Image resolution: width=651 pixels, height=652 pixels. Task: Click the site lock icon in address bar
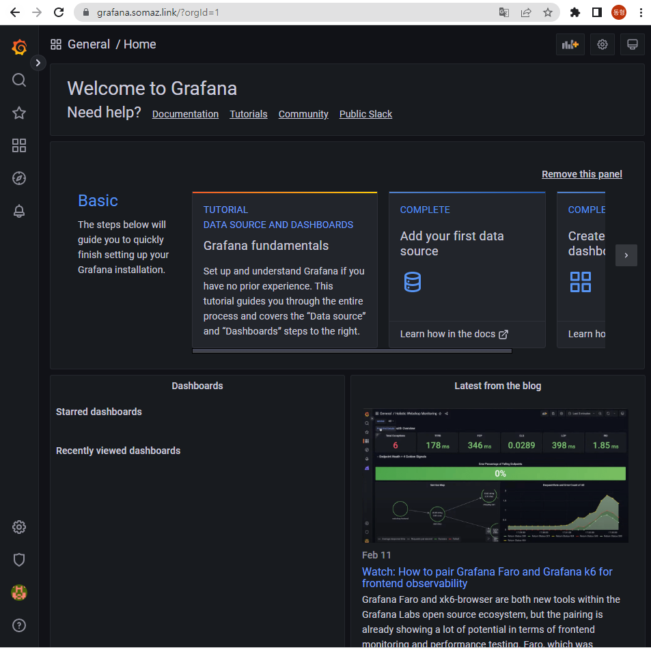tap(85, 12)
